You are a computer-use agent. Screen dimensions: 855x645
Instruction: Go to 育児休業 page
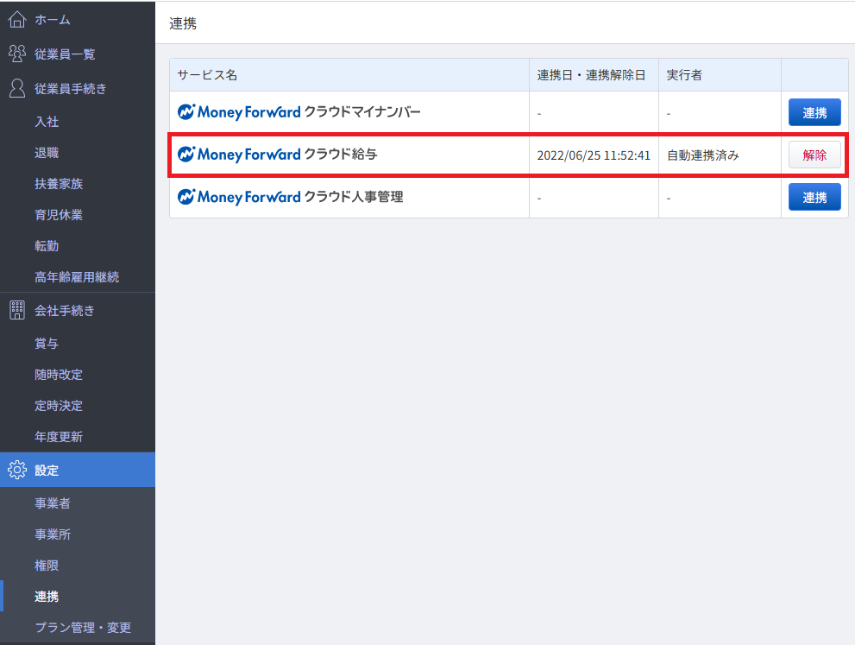pos(59,215)
